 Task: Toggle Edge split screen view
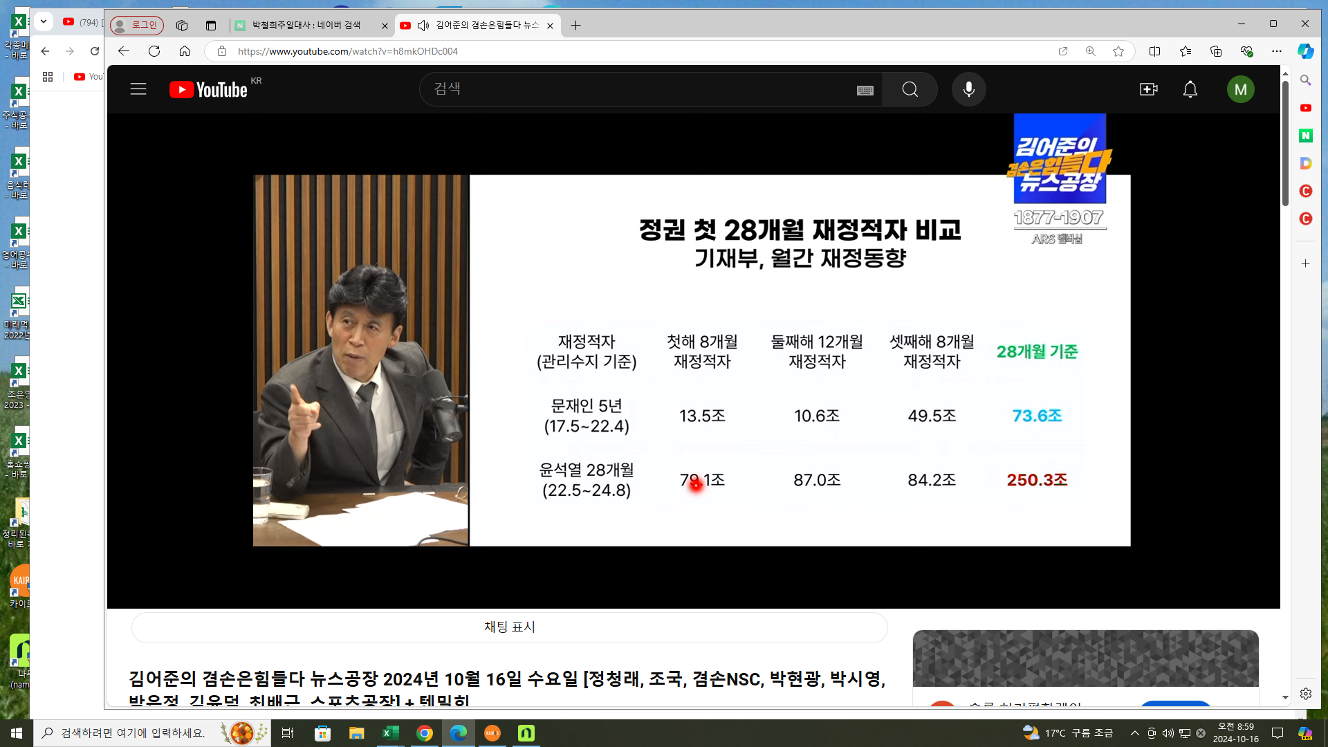[x=1154, y=51]
